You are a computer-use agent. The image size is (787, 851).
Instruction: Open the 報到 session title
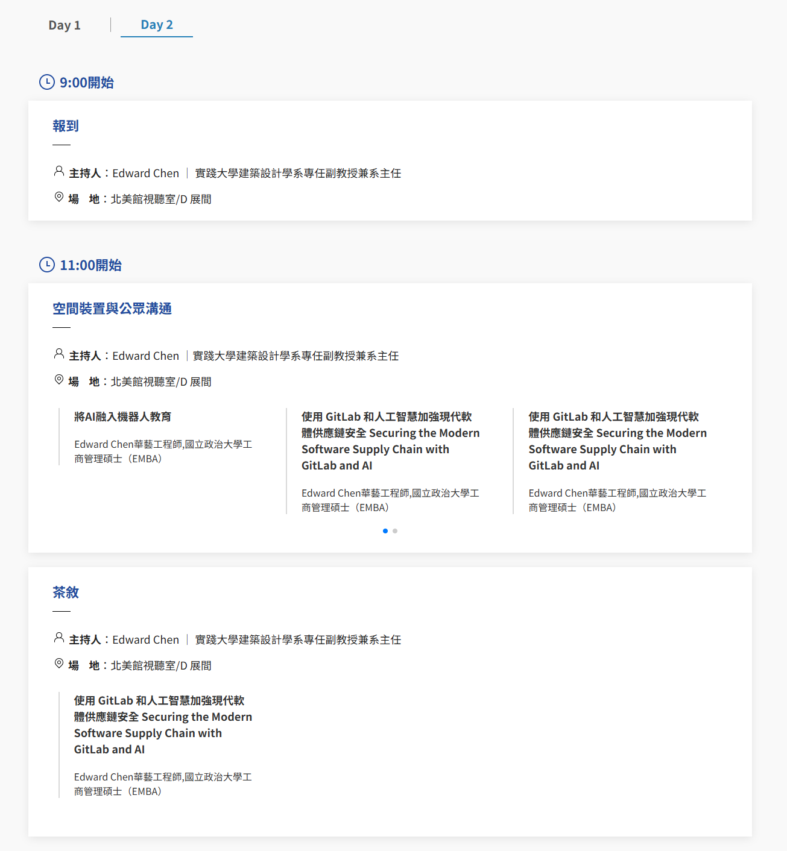(x=66, y=126)
